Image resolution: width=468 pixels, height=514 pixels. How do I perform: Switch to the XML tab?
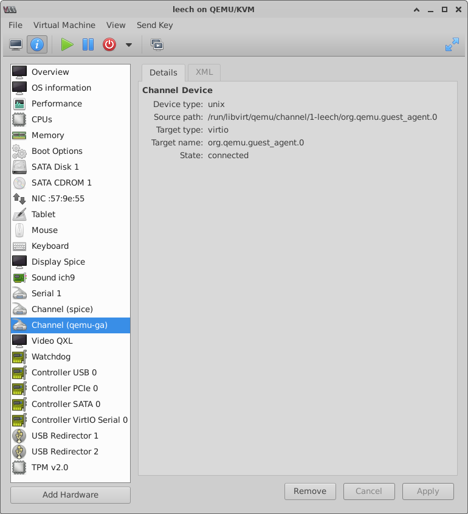click(204, 72)
